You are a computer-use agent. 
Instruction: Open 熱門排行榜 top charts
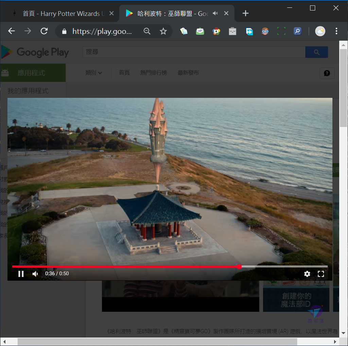click(x=154, y=73)
